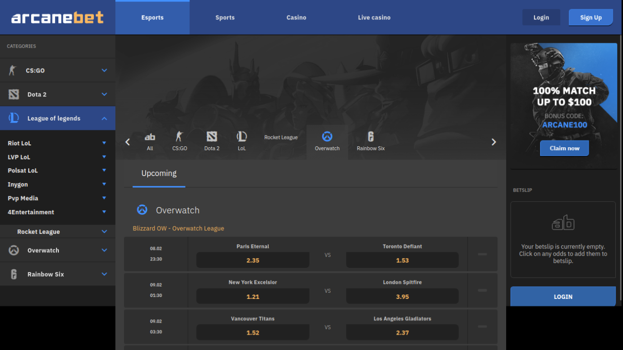Open the Sports tab

click(225, 17)
